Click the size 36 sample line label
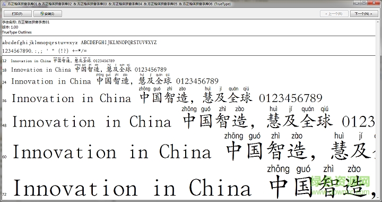Viewport: 382px width, 202px height. tap(4, 100)
